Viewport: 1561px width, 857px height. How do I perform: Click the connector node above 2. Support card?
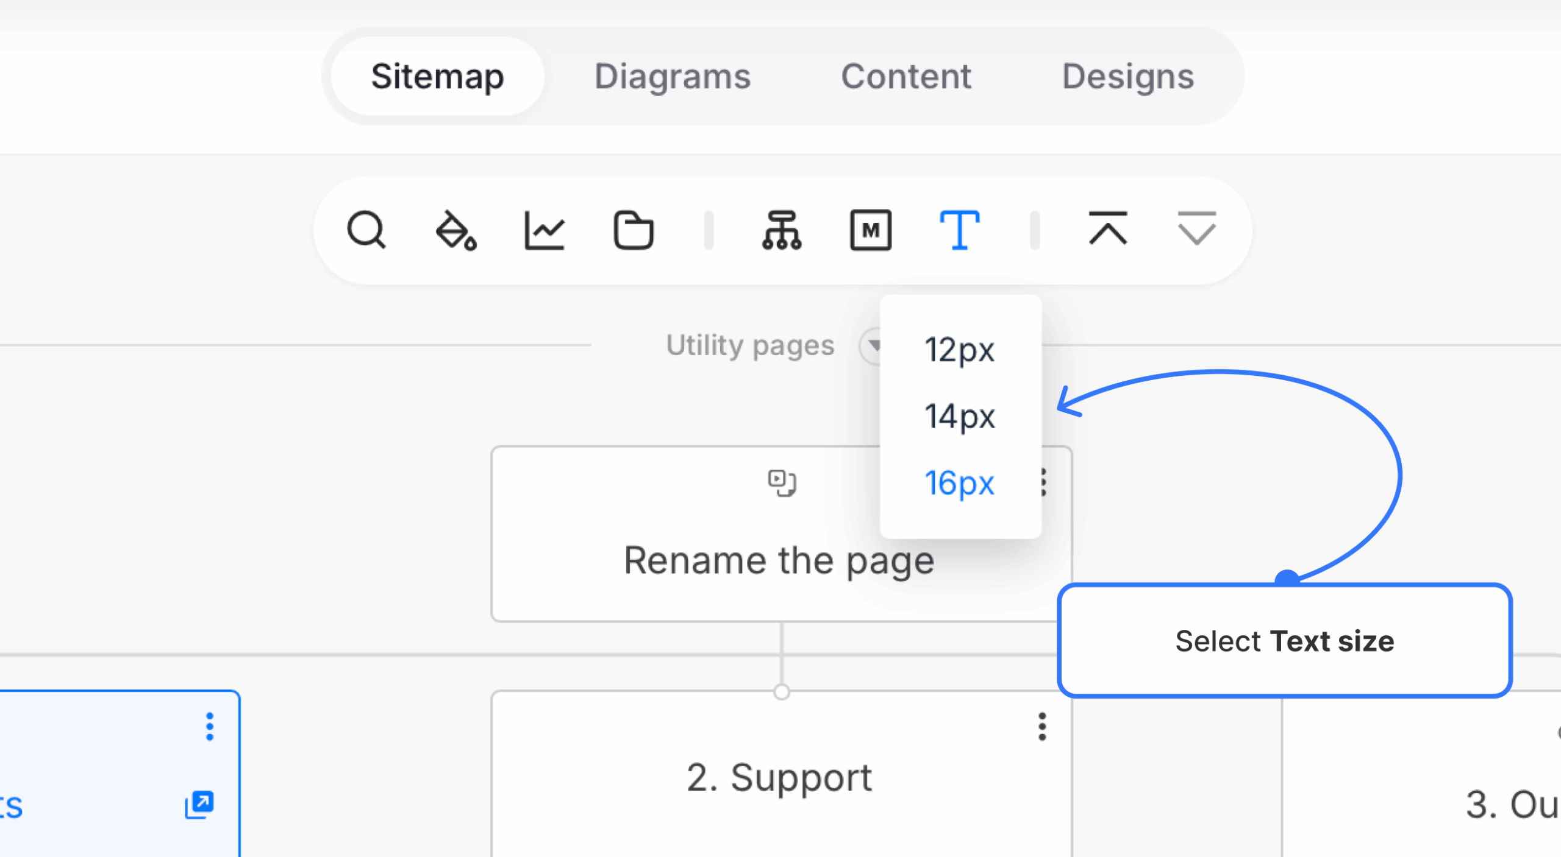pos(782,692)
